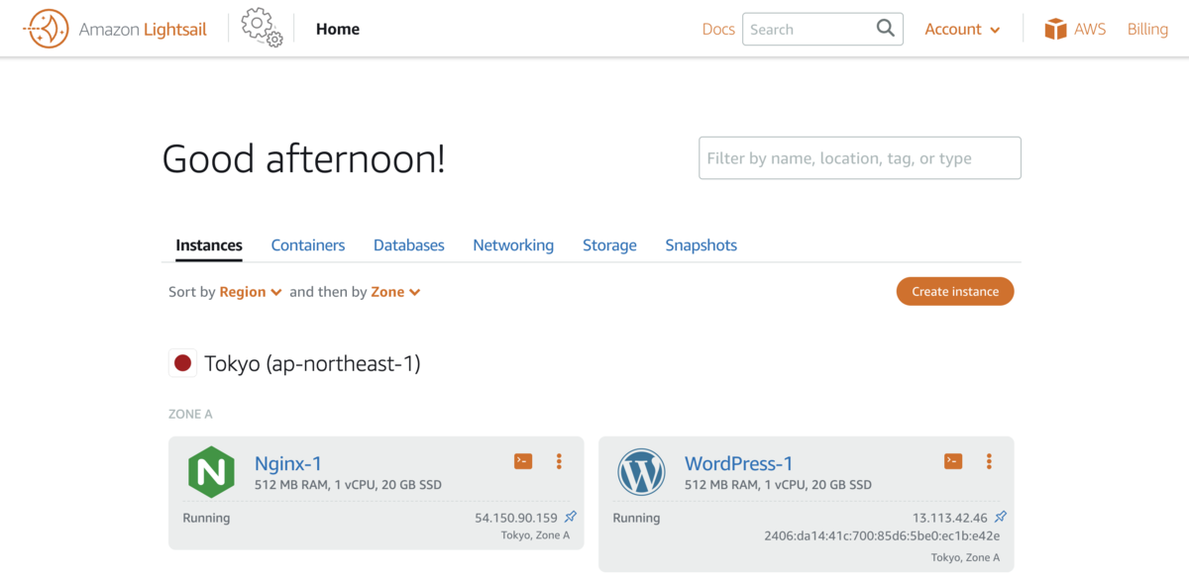Select the Instances tab
1189x579 pixels.
pyautogui.click(x=209, y=245)
